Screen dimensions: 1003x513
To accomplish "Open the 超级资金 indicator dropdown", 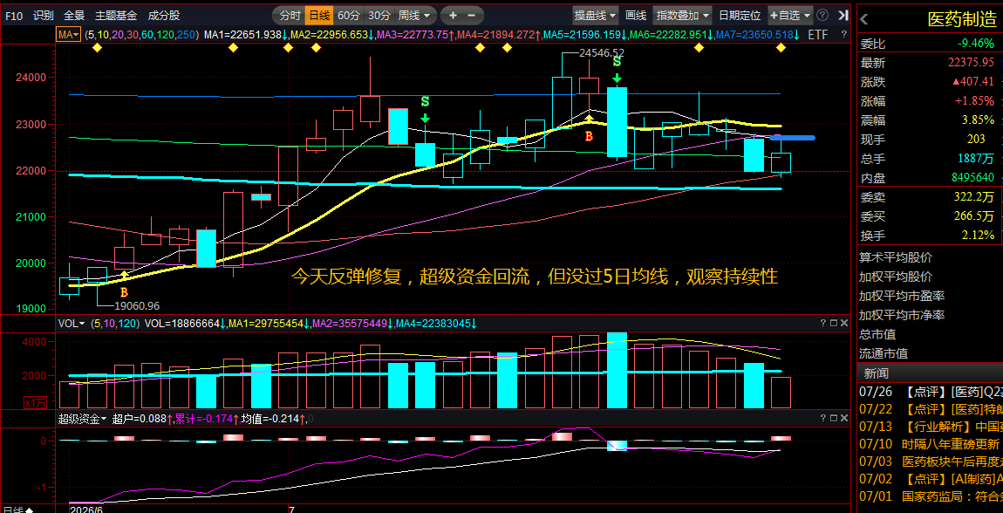I will click(83, 419).
